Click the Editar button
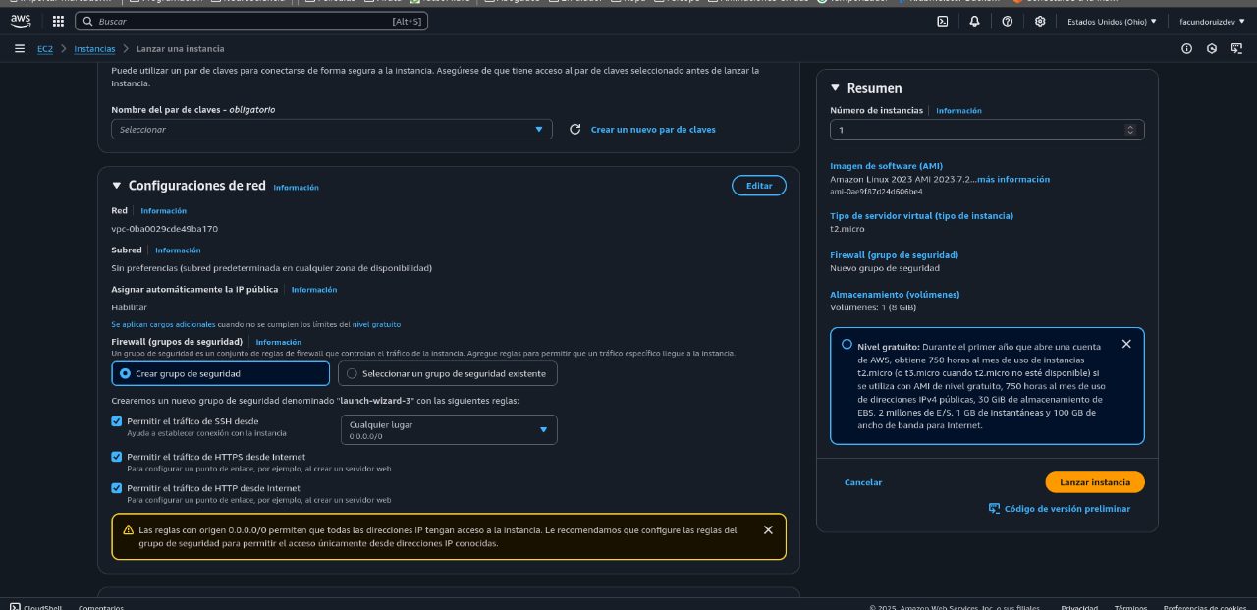Image resolution: width=1257 pixels, height=610 pixels. [x=759, y=185]
